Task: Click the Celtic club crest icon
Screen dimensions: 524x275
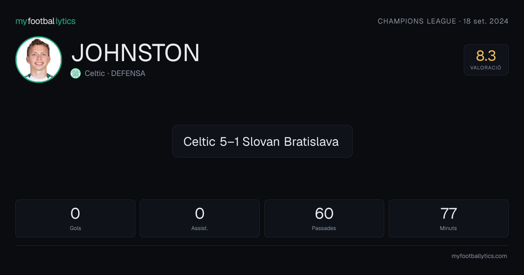Action: (x=76, y=73)
